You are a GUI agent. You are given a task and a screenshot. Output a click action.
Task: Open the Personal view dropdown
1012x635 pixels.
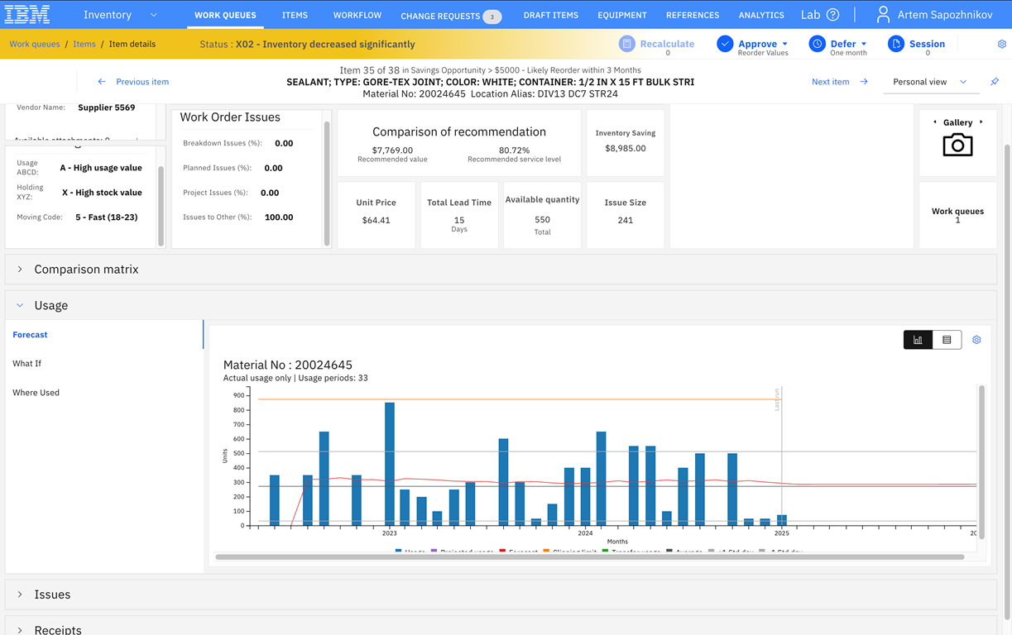coord(930,82)
